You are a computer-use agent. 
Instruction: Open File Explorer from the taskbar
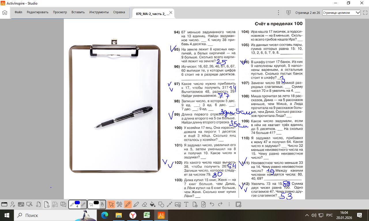tap(118, 215)
